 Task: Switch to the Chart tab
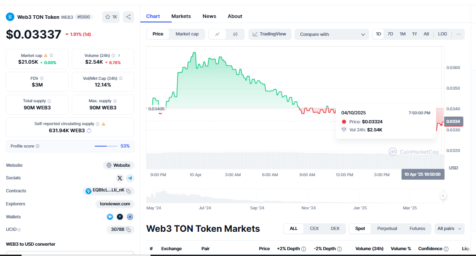(x=153, y=17)
